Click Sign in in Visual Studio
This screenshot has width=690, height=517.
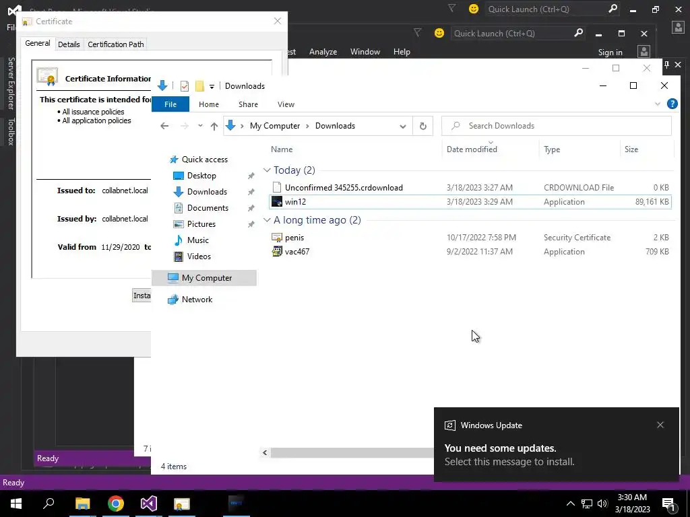[x=610, y=53]
